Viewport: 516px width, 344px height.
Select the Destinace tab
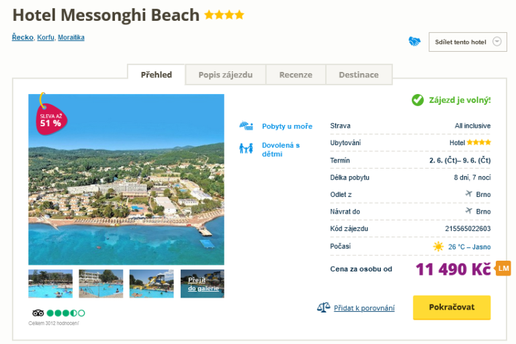point(358,75)
